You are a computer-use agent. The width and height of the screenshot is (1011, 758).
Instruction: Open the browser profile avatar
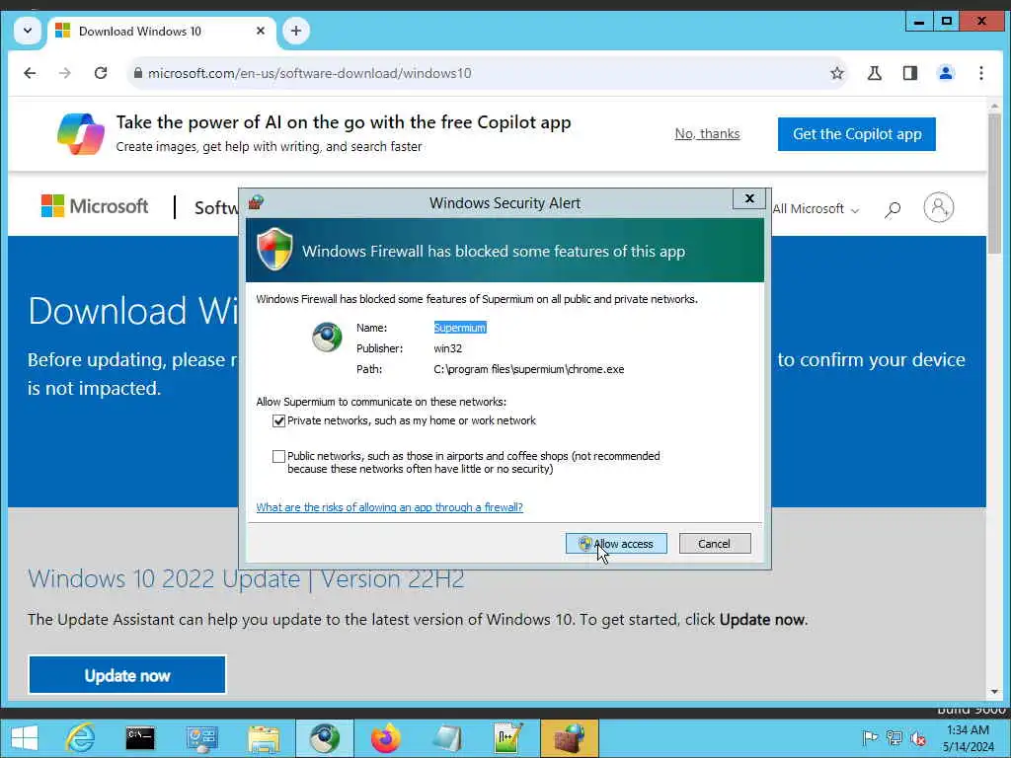point(945,73)
